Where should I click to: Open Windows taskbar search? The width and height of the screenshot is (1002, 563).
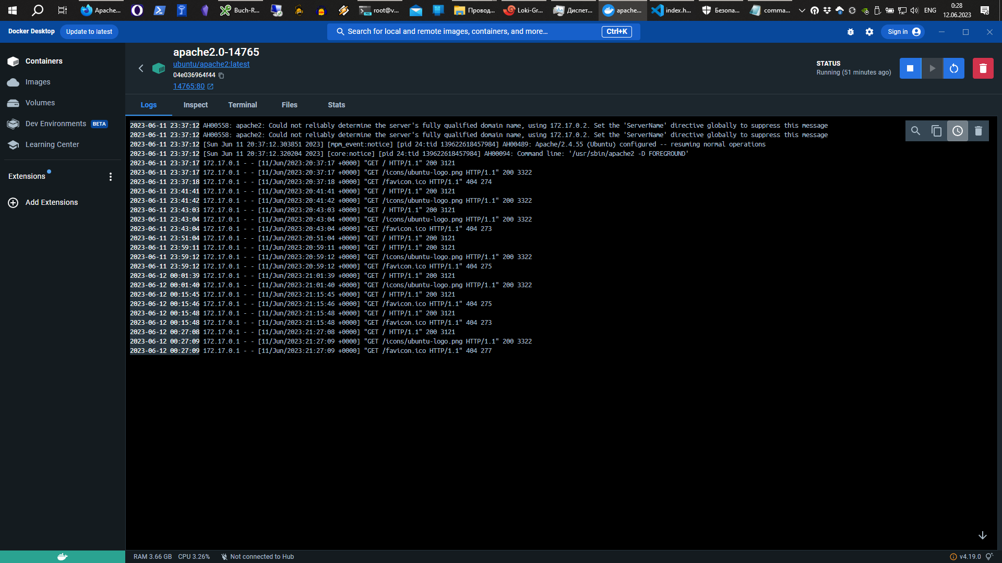click(38, 10)
